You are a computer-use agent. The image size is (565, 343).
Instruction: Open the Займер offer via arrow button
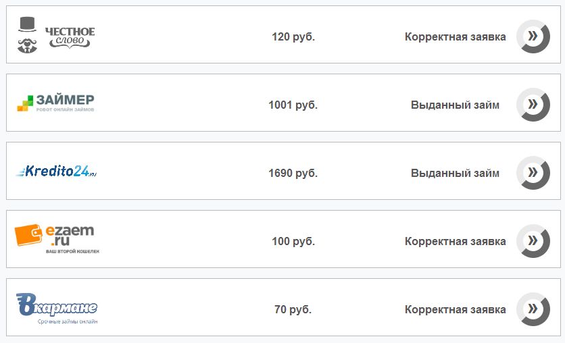click(x=533, y=105)
